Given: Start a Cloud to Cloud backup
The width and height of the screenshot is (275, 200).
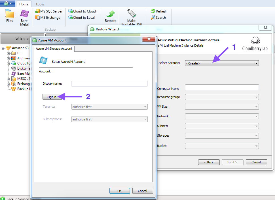Looking at the screenshot, I should pos(82,11).
